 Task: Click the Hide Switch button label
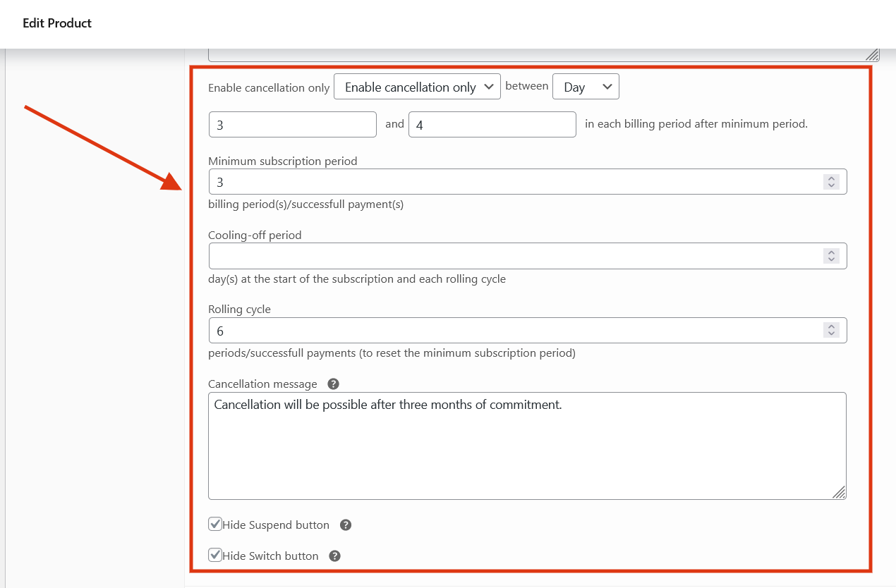click(270, 556)
